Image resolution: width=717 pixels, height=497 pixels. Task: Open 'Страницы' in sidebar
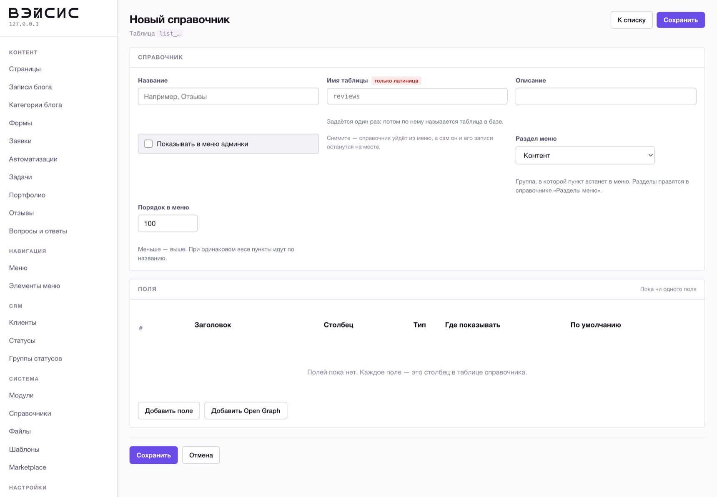[25, 69]
